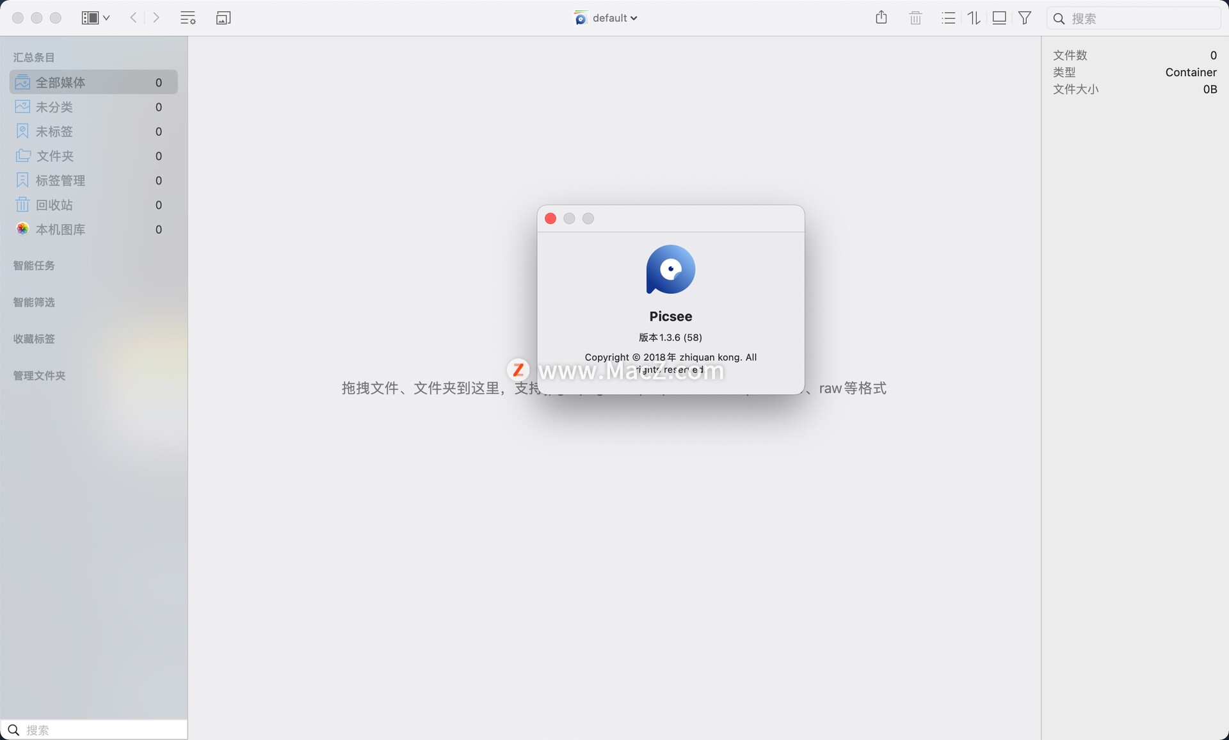This screenshot has width=1229, height=740.
Task: Click the trash delete icon in toolbar
Action: (x=915, y=18)
